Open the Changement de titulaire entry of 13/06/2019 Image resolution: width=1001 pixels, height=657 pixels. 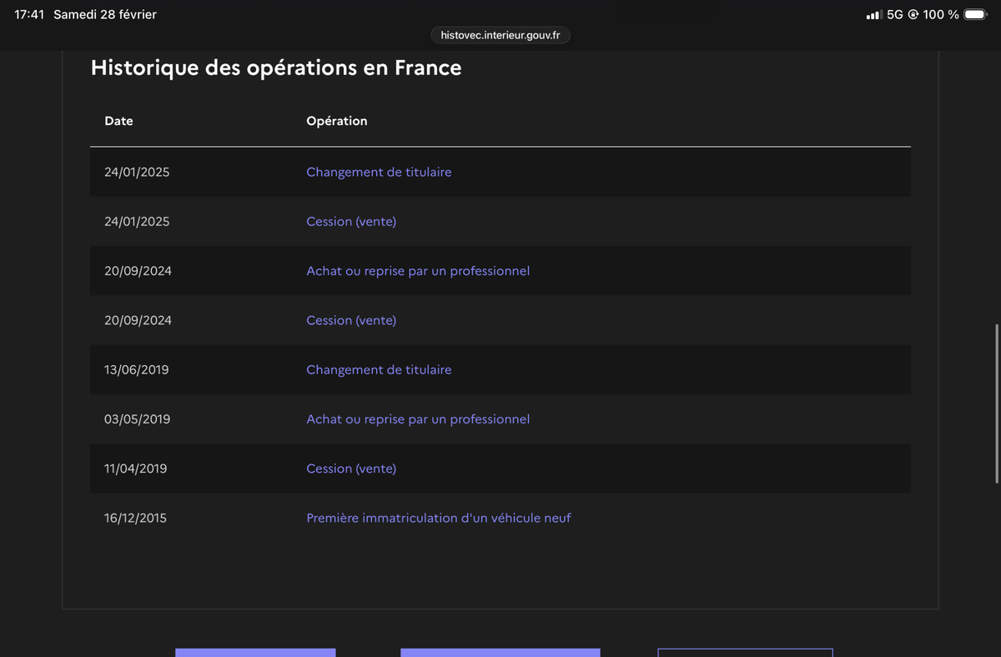(x=379, y=369)
